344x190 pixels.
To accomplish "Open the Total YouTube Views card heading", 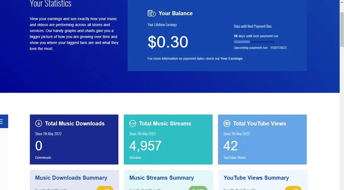I will (x=260, y=123).
